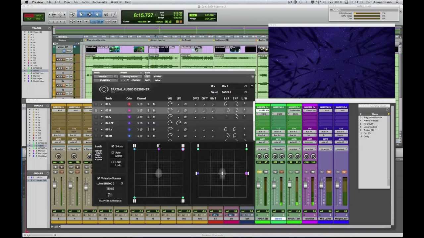424x238 pixels.
Task: Click the COMPARE button in plugin header
Action: [x=136, y=80]
